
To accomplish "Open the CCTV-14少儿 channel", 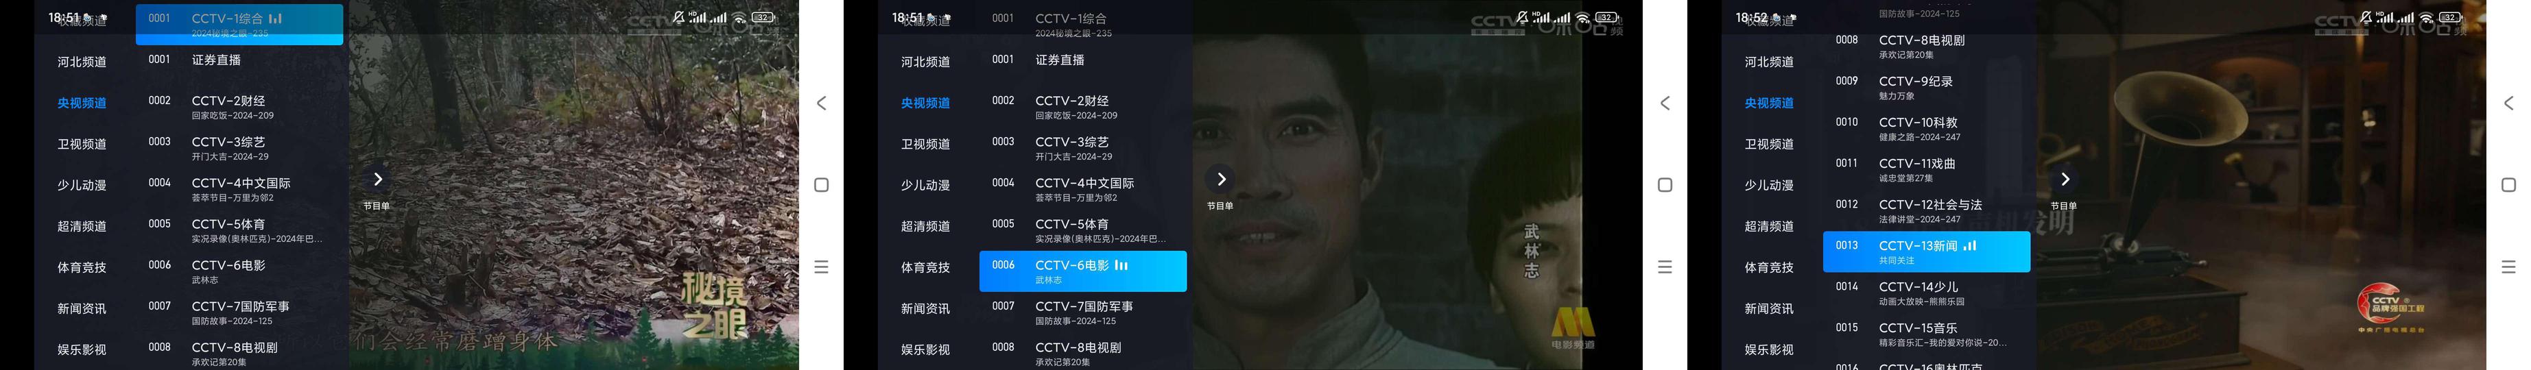I will click(x=1927, y=293).
